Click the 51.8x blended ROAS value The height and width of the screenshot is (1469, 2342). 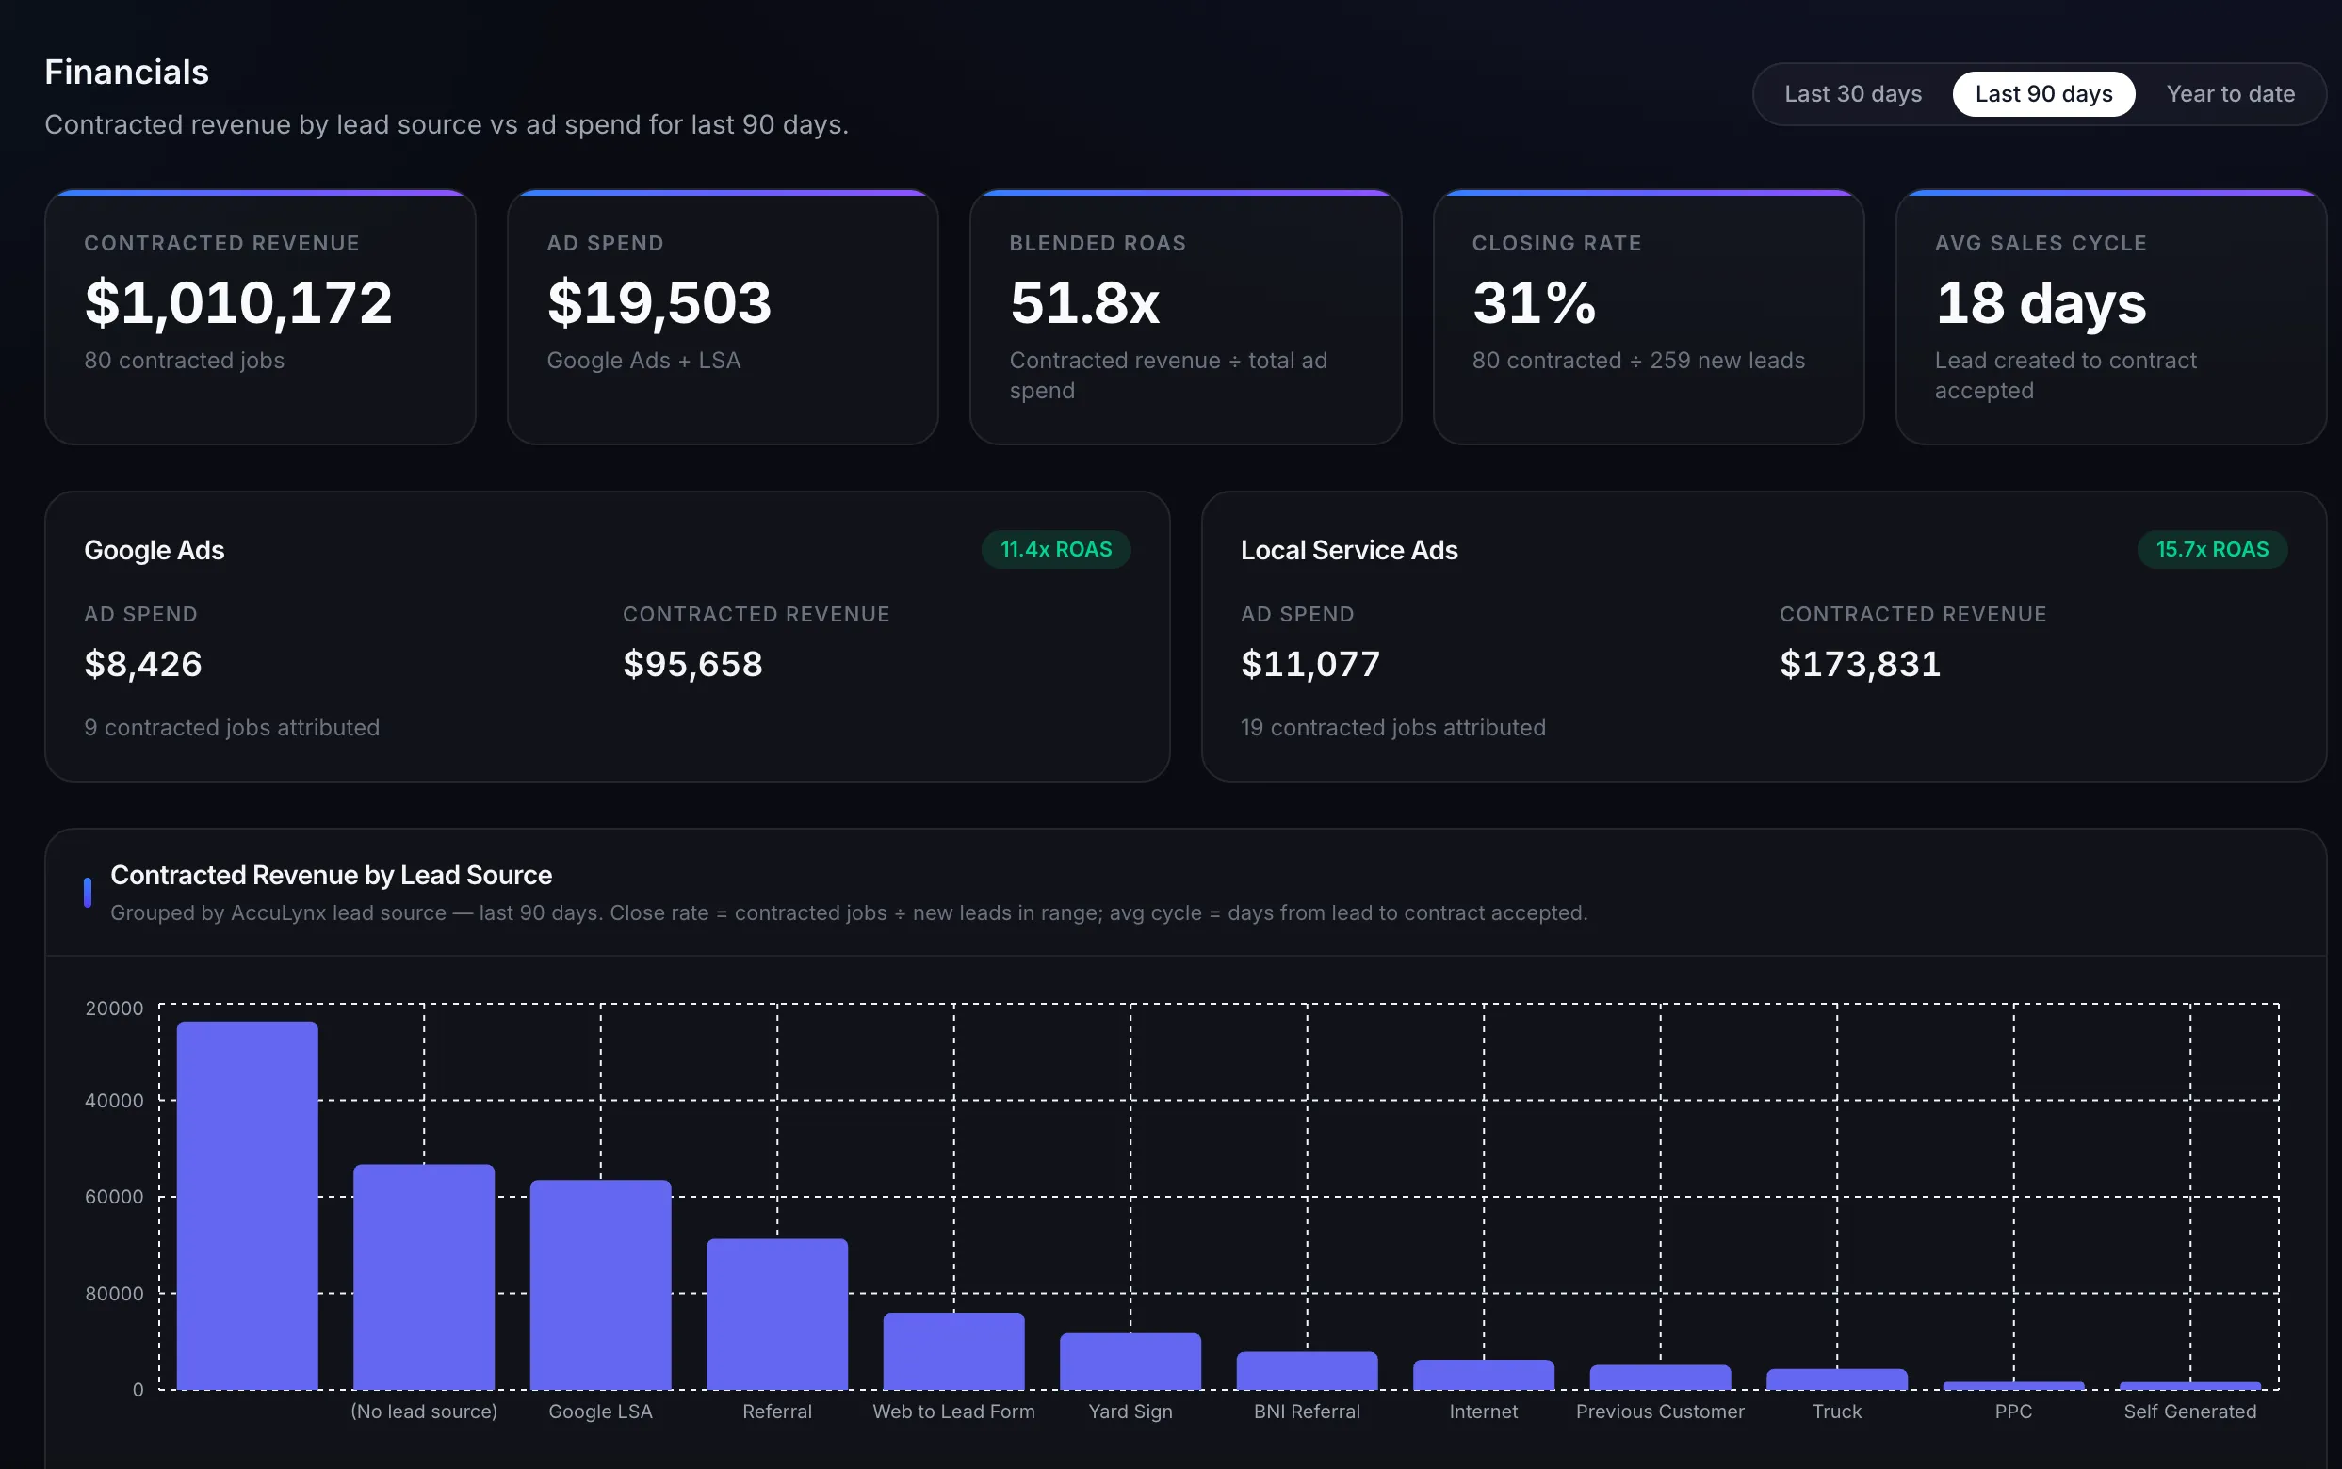pos(1084,302)
